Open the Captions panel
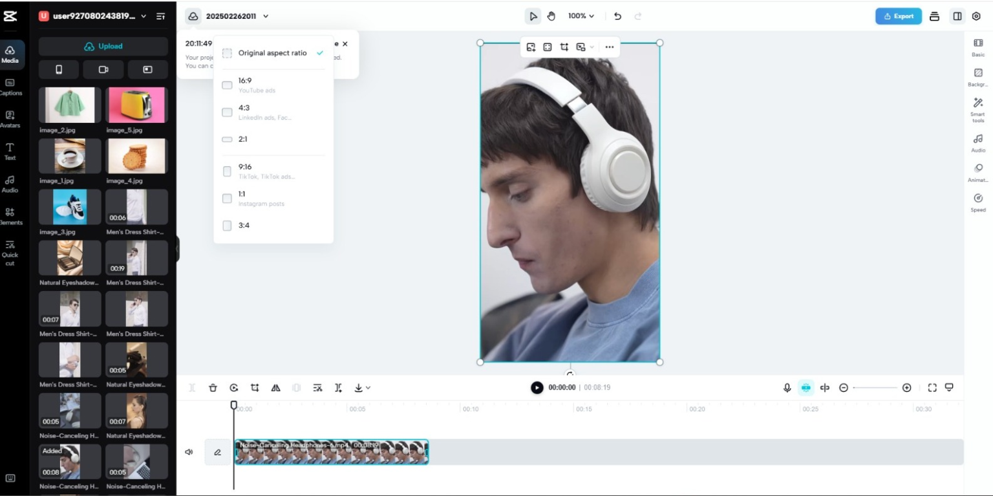993x496 pixels. tap(10, 87)
